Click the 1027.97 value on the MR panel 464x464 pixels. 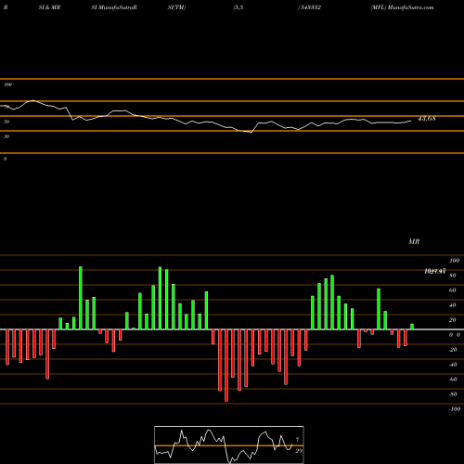[435, 271]
